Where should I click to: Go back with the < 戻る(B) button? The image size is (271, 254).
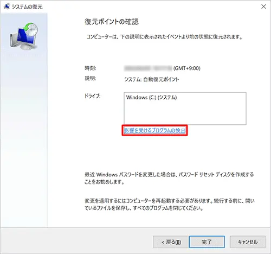point(171,242)
